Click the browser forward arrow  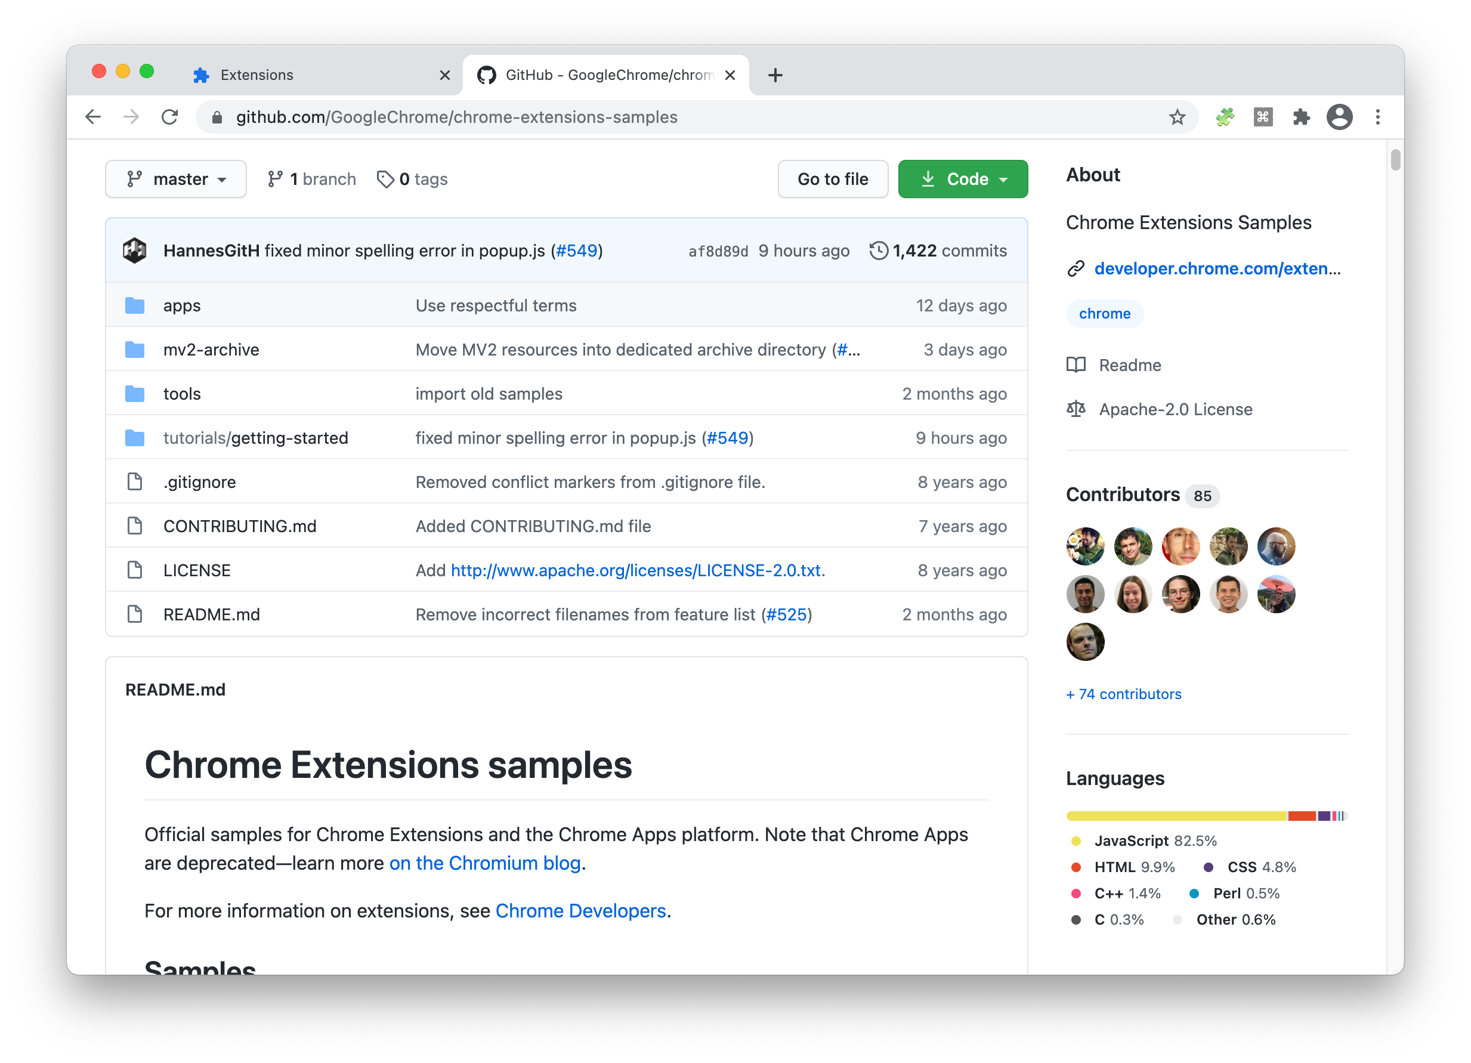pyautogui.click(x=132, y=117)
